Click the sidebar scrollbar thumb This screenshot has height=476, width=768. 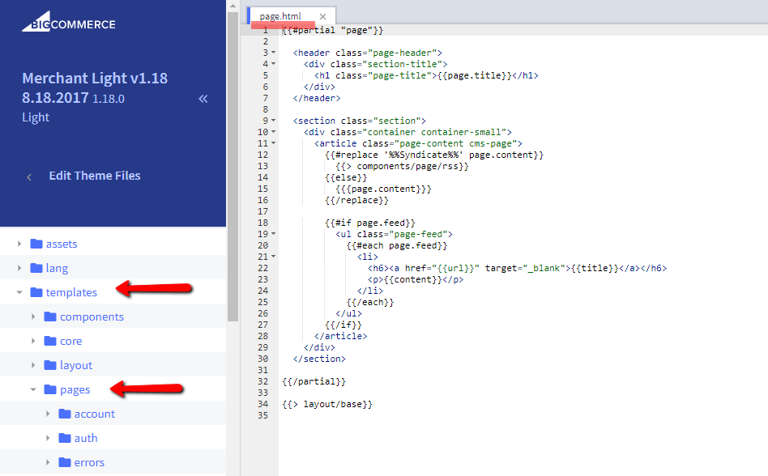[233, 166]
